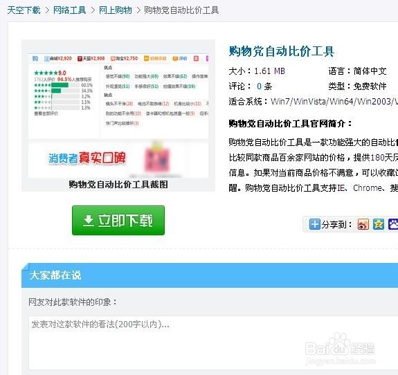The height and width of the screenshot is (375, 398).
Task: Click the 网友对此款软件的印象 label
Action: pos(73,302)
